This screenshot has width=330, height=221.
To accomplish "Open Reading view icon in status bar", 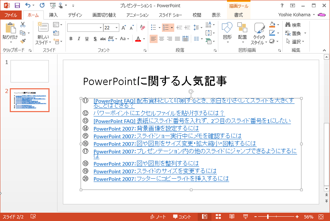I will (232, 217).
